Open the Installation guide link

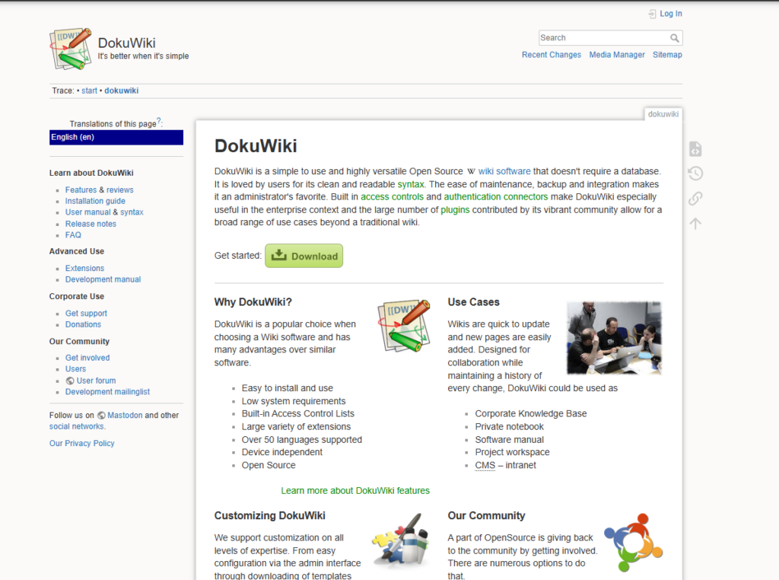[x=95, y=201]
